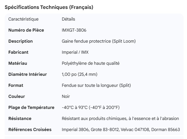The image size is (187, 139).
Task: Select the Couleur row label
Action: pos(17,97)
